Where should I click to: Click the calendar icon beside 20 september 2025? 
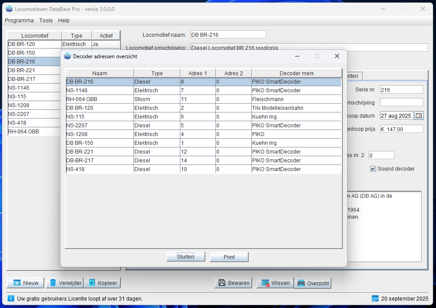click(375, 298)
